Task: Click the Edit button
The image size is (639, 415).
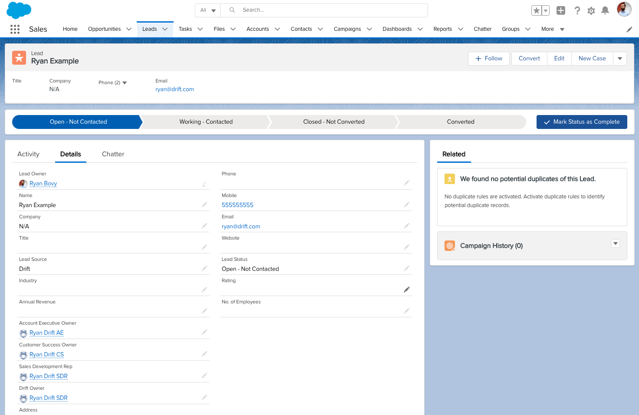Action: 559,59
